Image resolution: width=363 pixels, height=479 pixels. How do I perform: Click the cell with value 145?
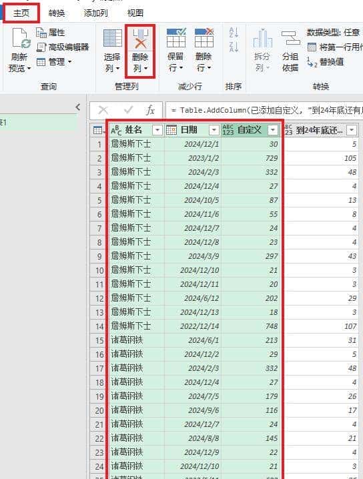click(x=250, y=439)
